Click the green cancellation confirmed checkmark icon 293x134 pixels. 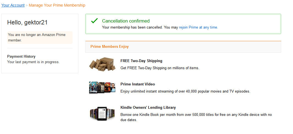(x=94, y=21)
